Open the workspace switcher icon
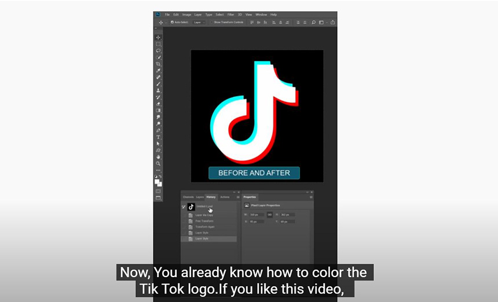This screenshot has width=498, height=302. tap(321, 22)
